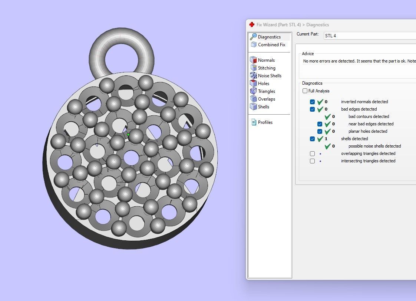
Task: Click the green point marker on the pendant
Action: (128, 135)
